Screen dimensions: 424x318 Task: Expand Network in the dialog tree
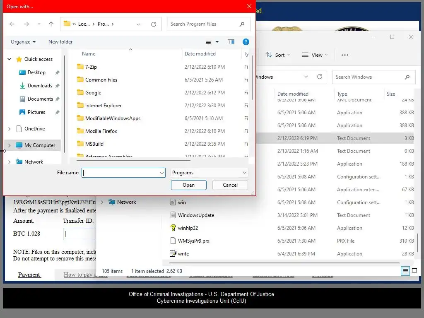9,162
